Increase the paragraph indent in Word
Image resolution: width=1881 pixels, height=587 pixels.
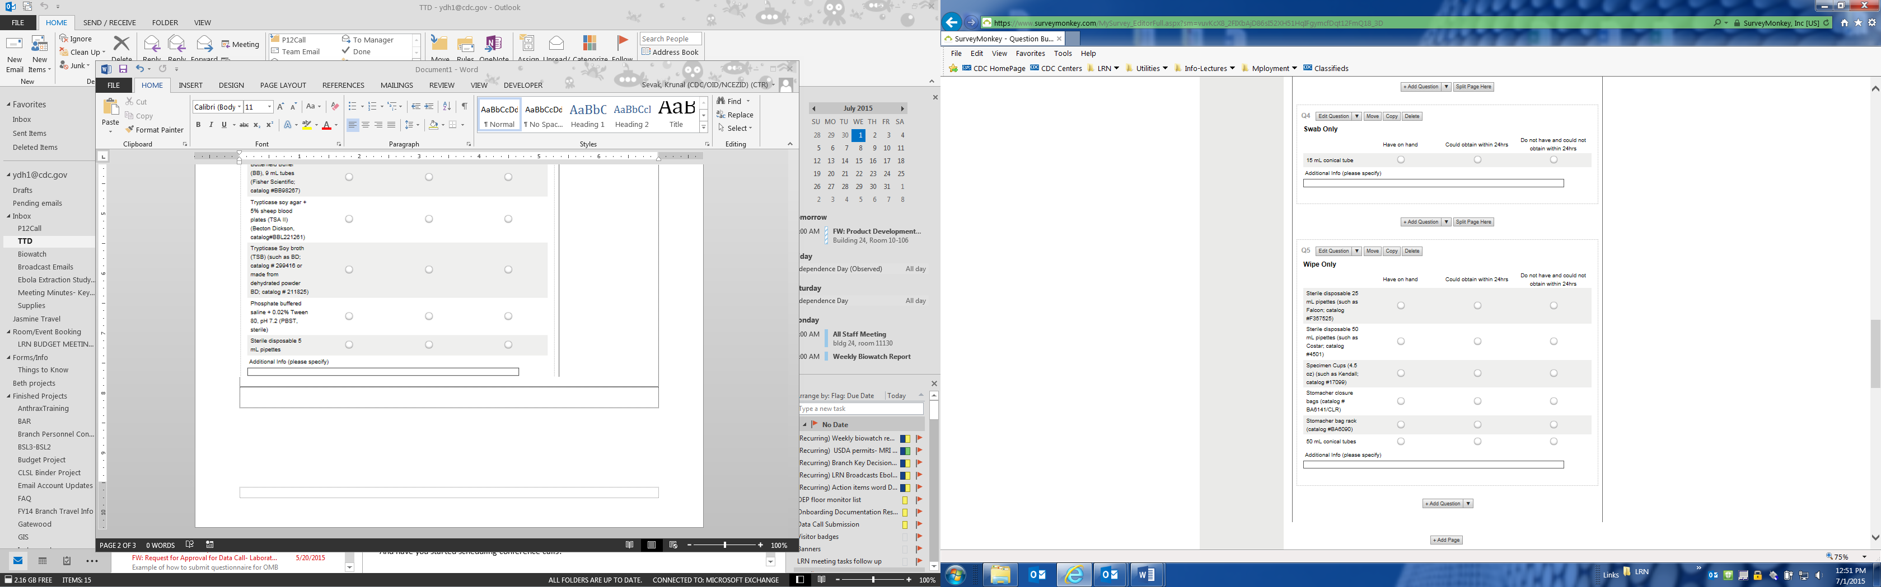click(x=429, y=106)
